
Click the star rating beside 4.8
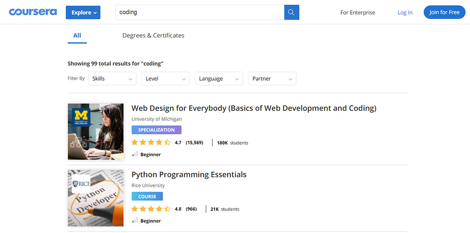coord(151,209)
